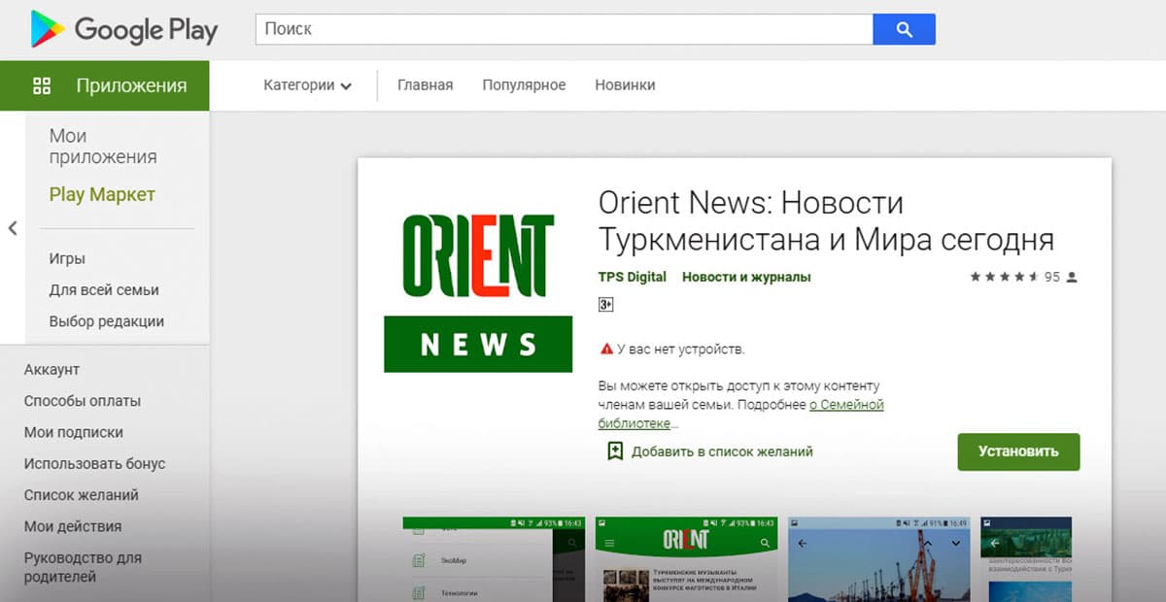Open Список желаний in the sidebar
This screenshot has width=1166, height=602.
[x=82, y=495]
